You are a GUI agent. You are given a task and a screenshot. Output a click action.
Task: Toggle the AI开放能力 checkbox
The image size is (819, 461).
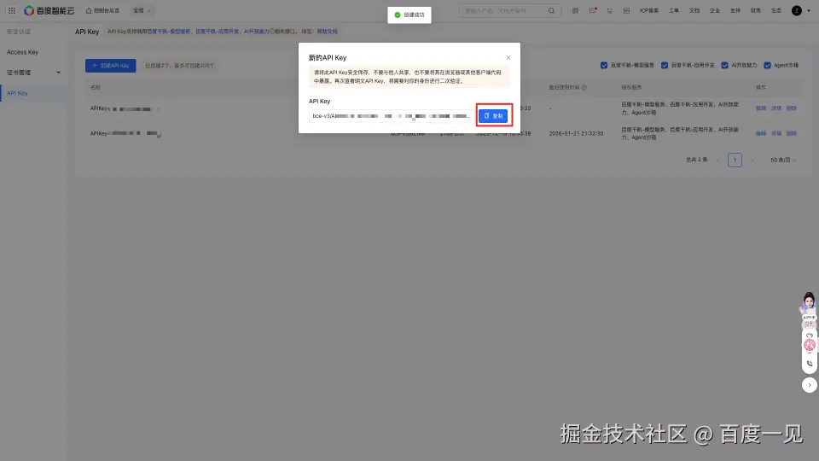pos(724,66)
